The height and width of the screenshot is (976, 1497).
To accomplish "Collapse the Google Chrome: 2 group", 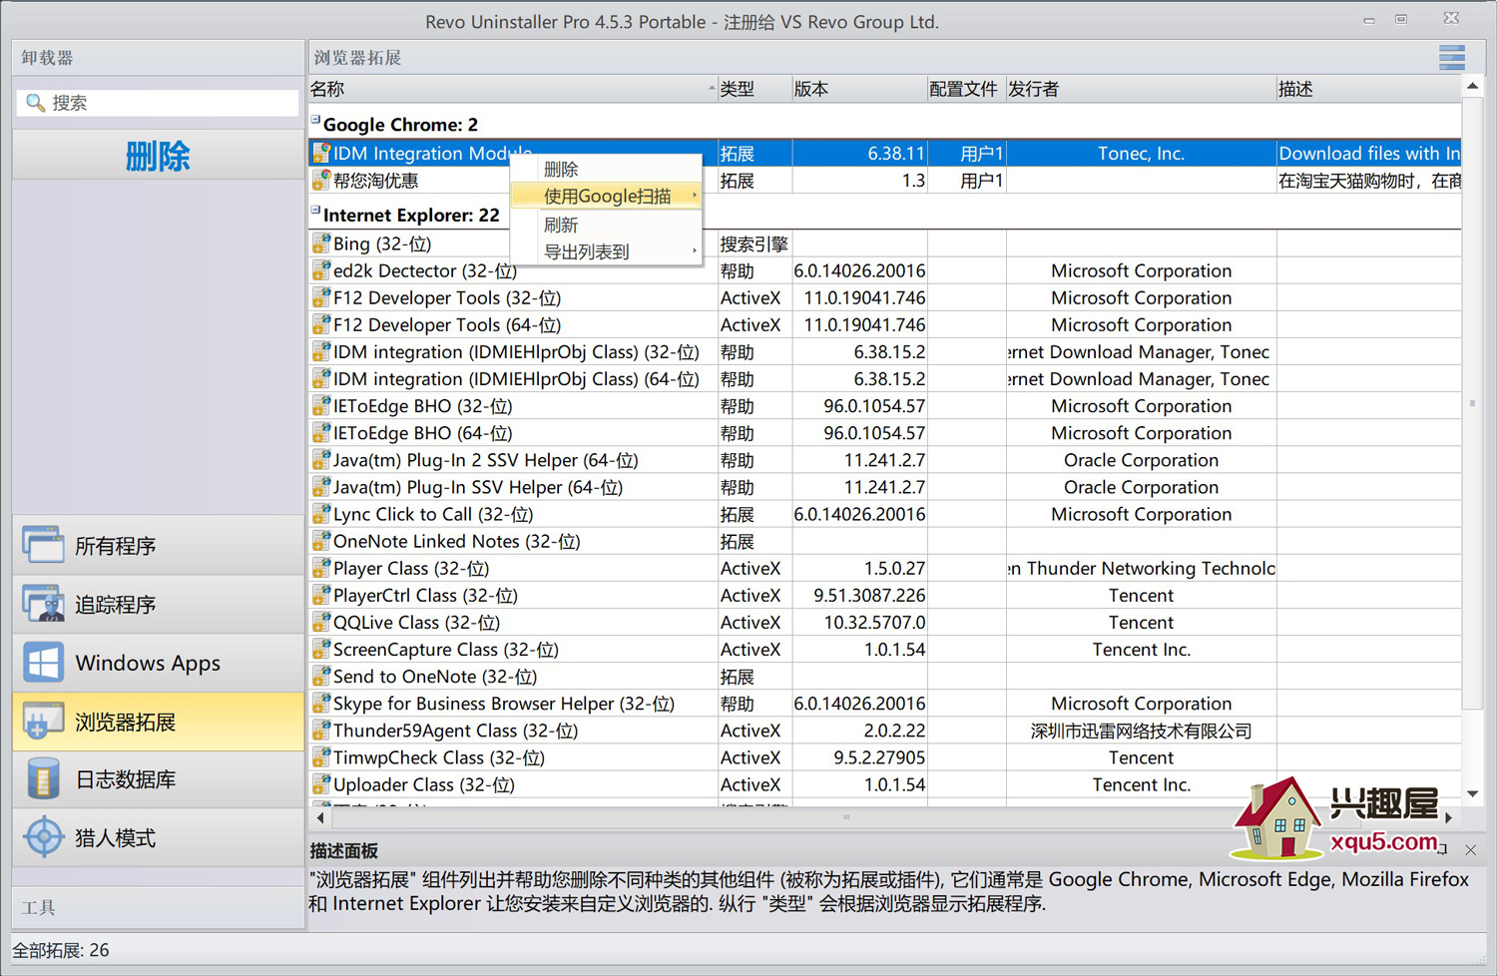I will point(315,120).
